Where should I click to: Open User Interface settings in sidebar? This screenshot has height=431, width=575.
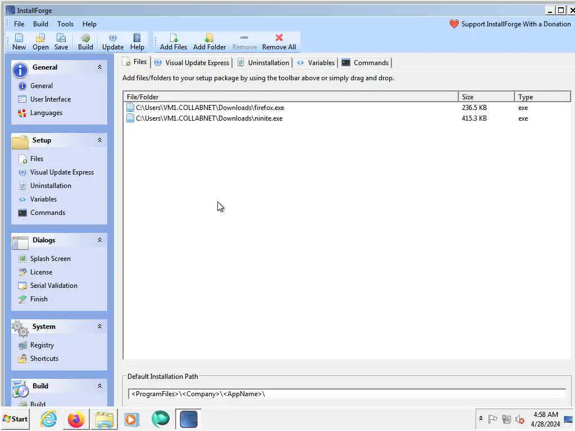50,99
